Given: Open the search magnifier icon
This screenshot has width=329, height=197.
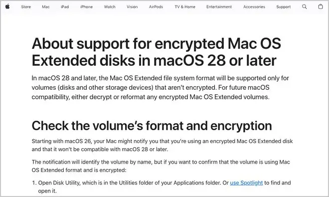Looking at the screenshot, I should click(x=304, y=6).
